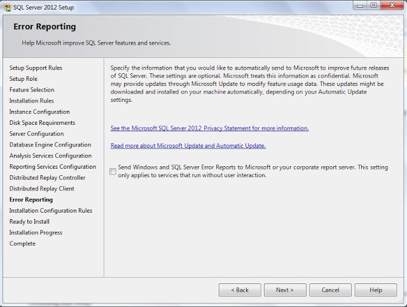Read more about Microsoft Update link
This screenshot has width=407, height=307.
pos(188,146)
